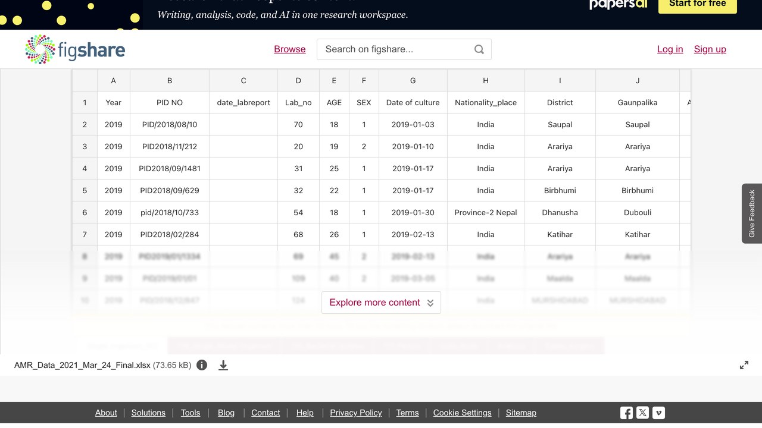Open the Solutions footer link
762x428 pixels.
148,413
